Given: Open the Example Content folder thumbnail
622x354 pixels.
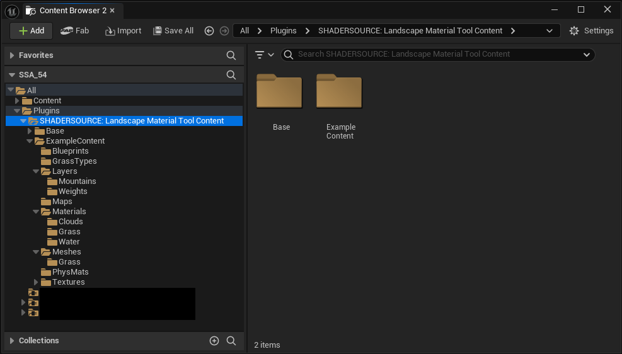Looking at the screenshot, I should pyautogui.click(x=339, y=93).
